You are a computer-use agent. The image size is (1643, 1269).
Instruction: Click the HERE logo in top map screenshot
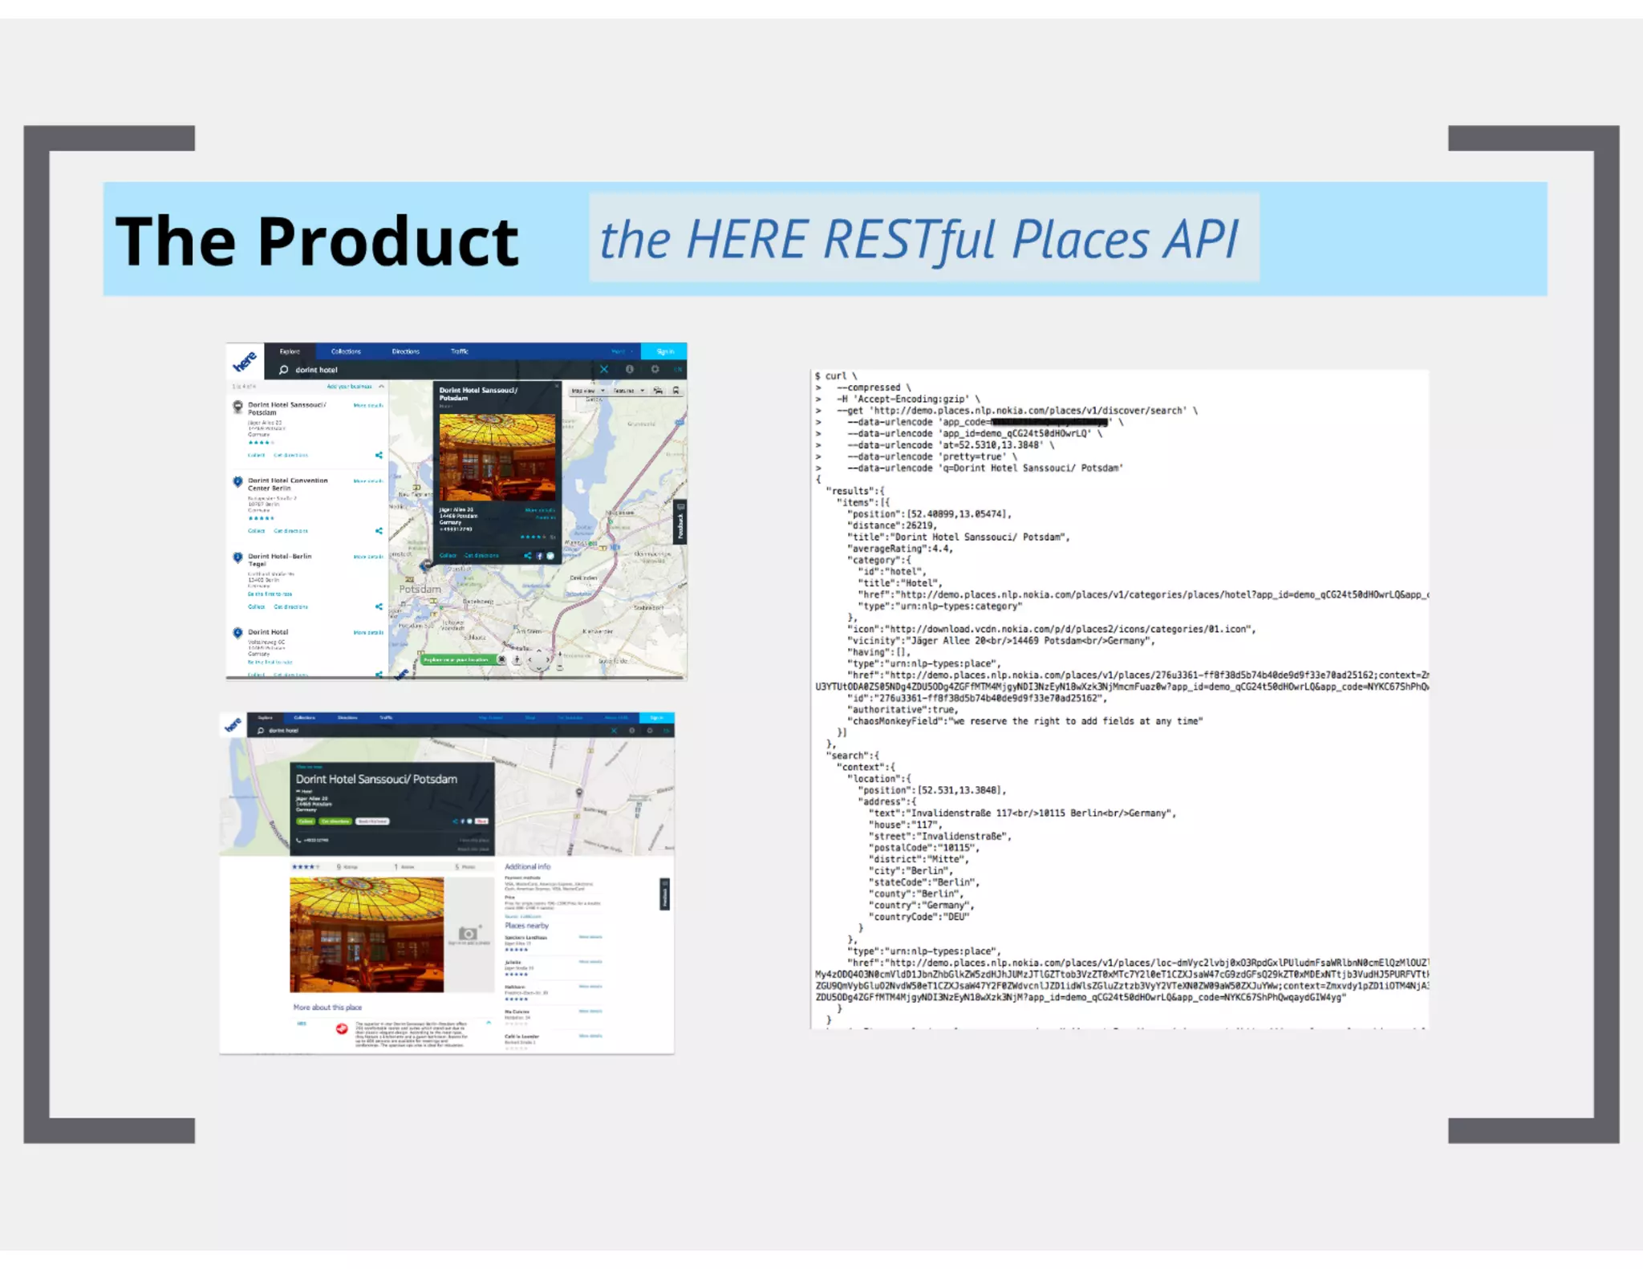click(x=245, y=362)
